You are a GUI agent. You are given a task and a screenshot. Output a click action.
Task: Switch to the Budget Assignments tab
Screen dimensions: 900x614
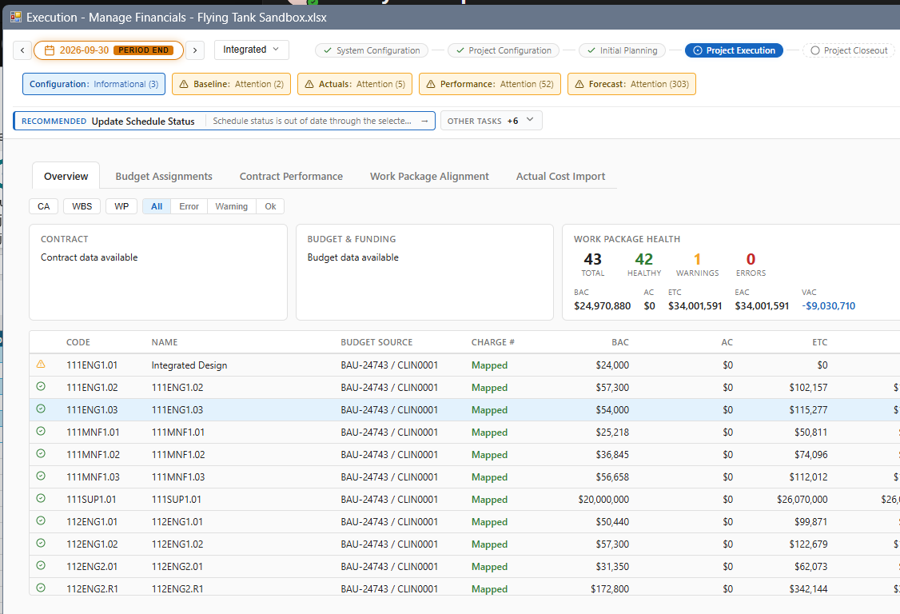tap(164, 177)
